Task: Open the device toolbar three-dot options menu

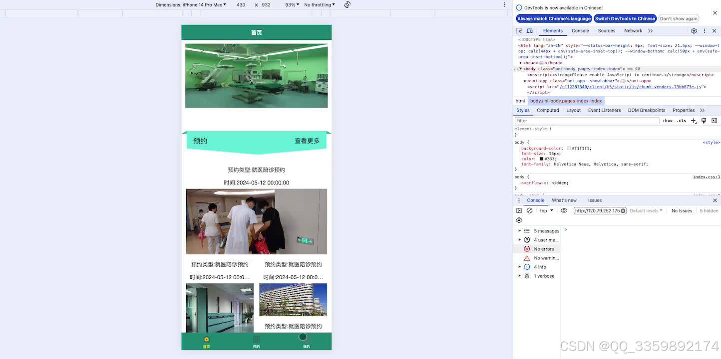Action: pyautogui.click(x=505, y=4)
